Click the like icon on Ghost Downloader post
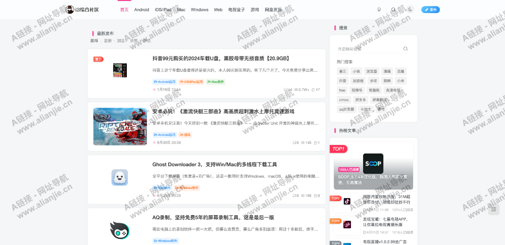This screenshot has width=505, height=245. click(x=315, y=195)
